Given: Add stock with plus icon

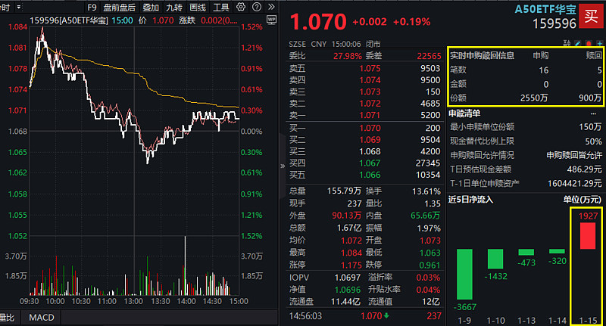Looking at the screenshot, I should coord(598,44).
